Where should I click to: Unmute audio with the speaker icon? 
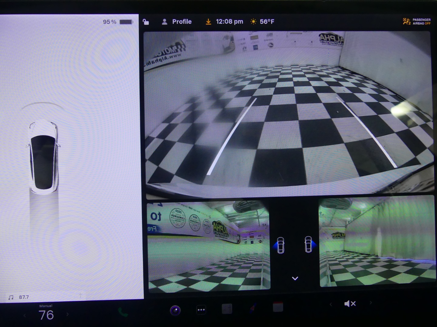pyautogui.click(x=350, y=303)
